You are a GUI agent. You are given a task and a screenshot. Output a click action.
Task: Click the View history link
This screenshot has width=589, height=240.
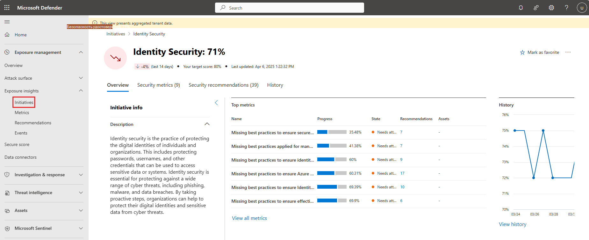pos(513,224)
